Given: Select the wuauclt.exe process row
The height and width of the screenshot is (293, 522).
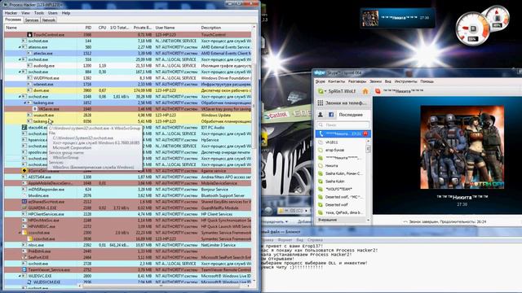Looking at the screenshot, I should tap(128, 116).
